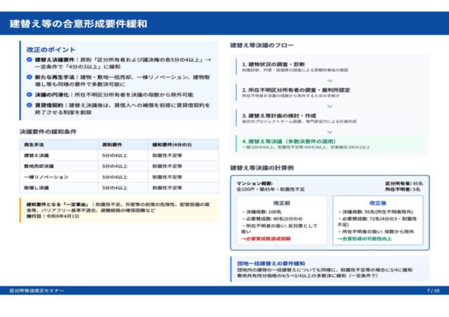The image size is (449, 317).
Task: Click the page number 7 / 10 in footer
Action: click(x=433, y=290)
